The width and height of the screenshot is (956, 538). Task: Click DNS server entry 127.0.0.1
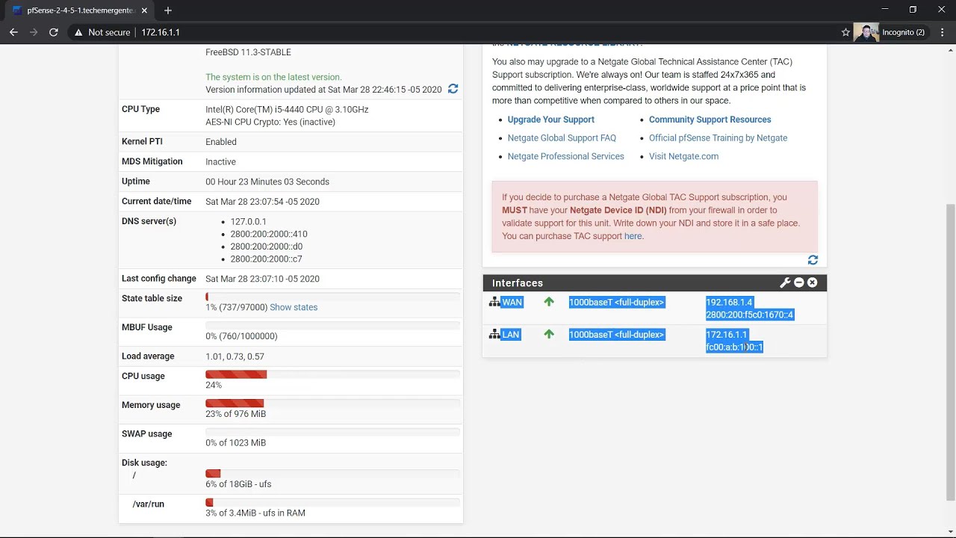[248, 222]
